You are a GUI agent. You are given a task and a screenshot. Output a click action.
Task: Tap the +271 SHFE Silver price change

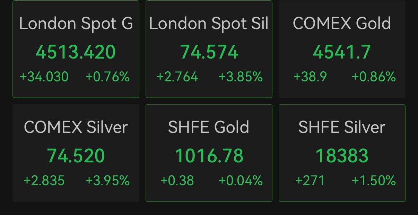(310, 180)
